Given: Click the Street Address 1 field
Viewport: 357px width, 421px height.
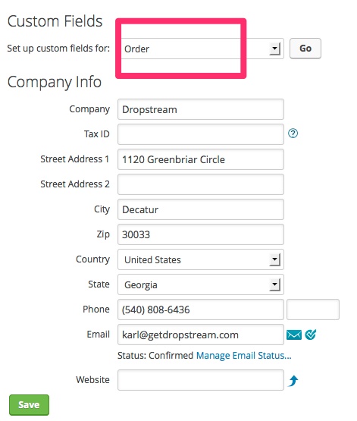Looking at the screenshot, I should (201, 159).
